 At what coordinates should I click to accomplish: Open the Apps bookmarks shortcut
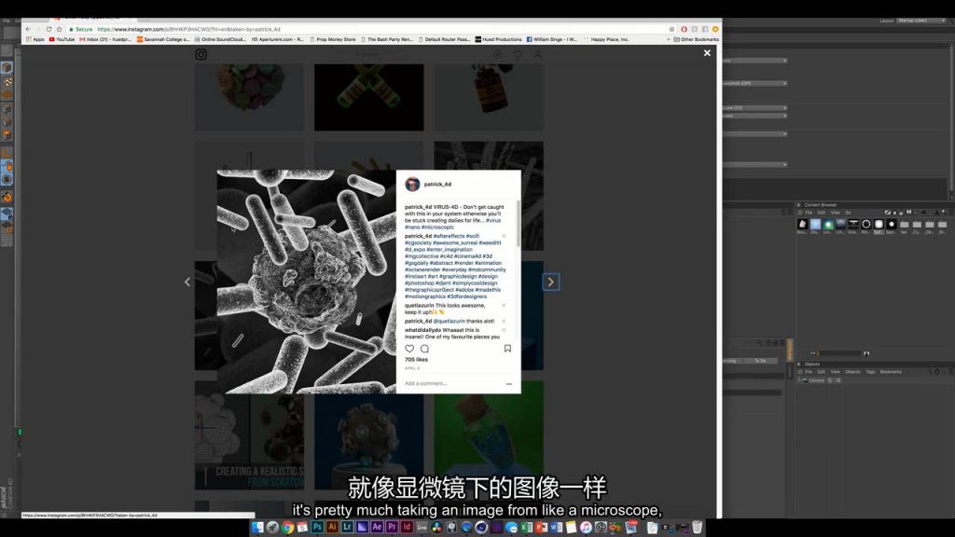(x=35, y=39)
